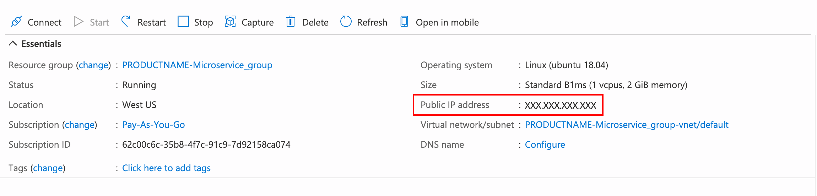Click the Public IP address value
817x196 pixels.
561,105
